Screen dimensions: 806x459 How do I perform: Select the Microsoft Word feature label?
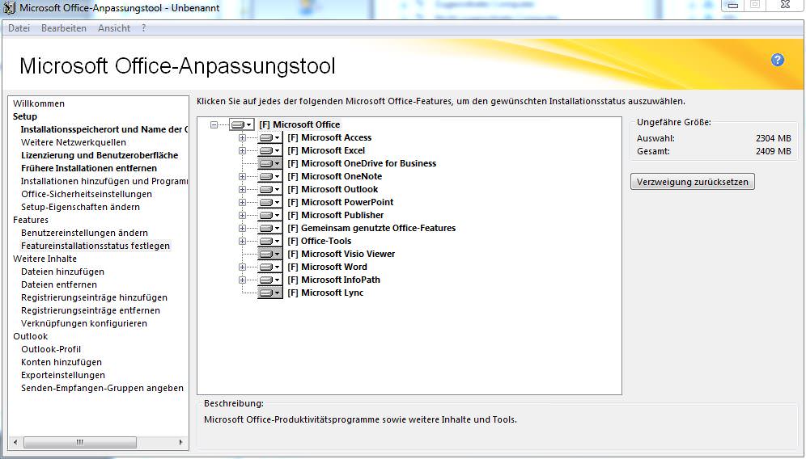328,267
